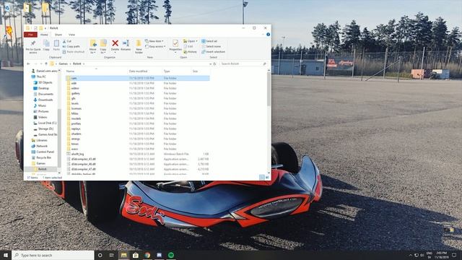
Task: Click Pin to Quick access icon
Action: point(33,43)
